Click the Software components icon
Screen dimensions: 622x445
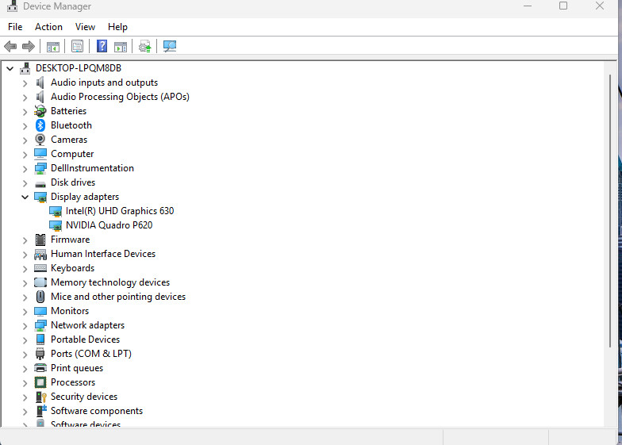(41, 411)
